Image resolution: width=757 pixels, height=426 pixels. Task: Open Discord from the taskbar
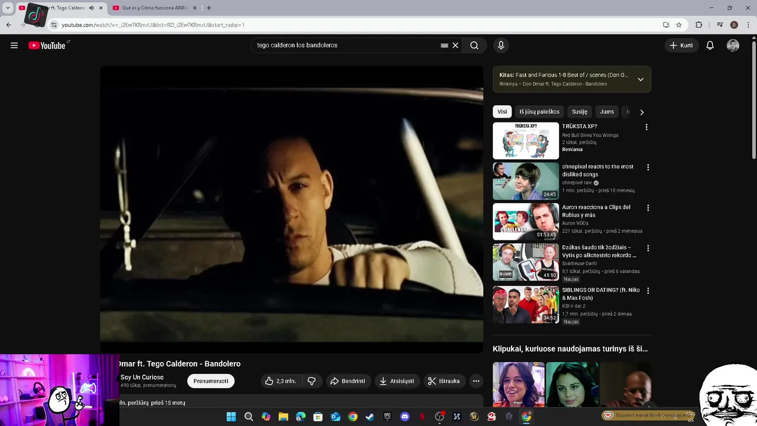[405, 417]
